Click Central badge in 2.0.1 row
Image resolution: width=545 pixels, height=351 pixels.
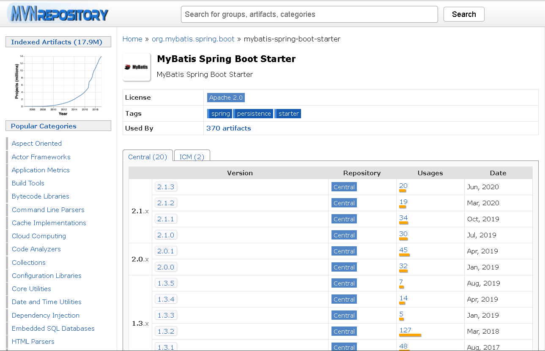coord(344,251)
